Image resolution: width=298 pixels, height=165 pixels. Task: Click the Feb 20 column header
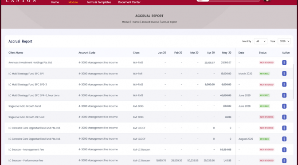(x=178, y=53)
